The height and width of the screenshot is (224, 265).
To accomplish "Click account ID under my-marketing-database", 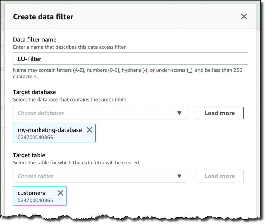I will point(35,137).
